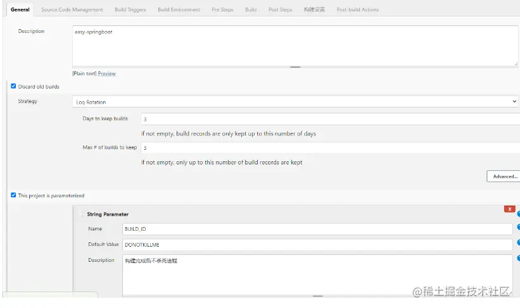Toggle This project is parameterized checkbox
Image resolution: width=520 pixels, height=308 pixels.
[x=13, y=195]
